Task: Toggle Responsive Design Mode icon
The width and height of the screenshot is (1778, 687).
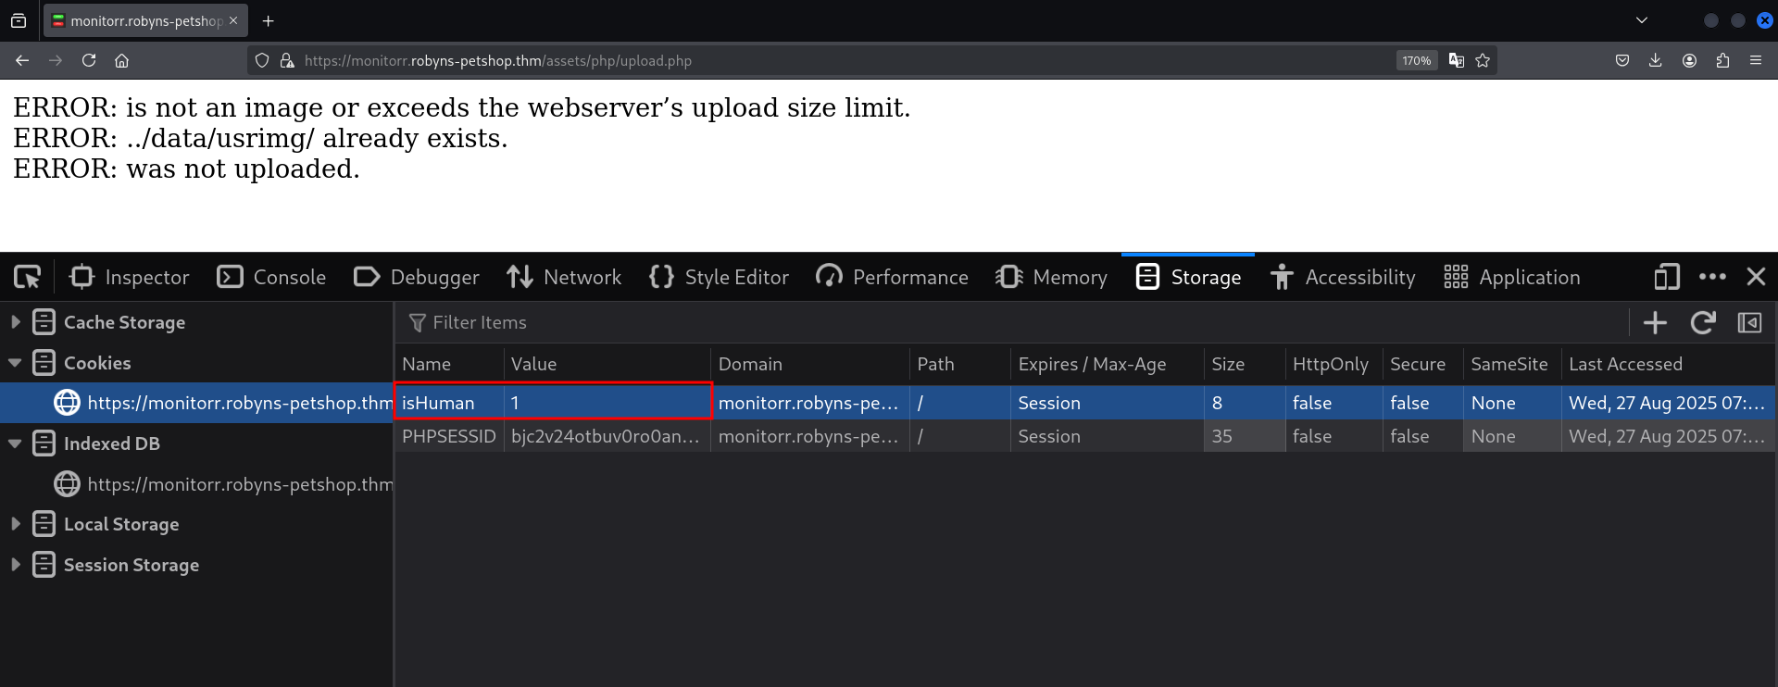Action: pos(1666,277)
